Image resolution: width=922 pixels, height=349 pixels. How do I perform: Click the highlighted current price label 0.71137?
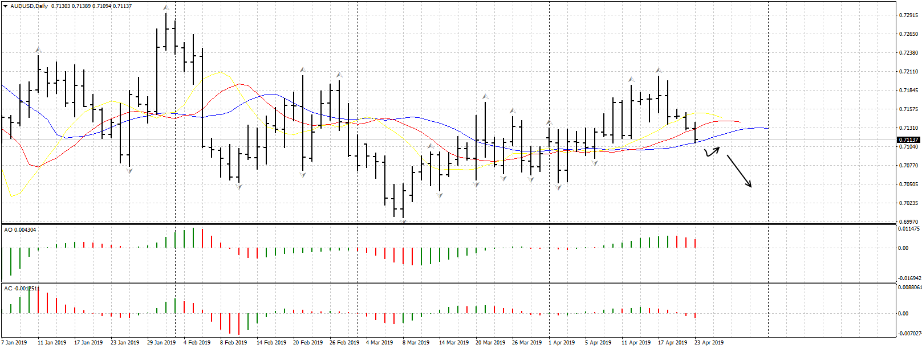pyautogui.click(x=908, y=139)
